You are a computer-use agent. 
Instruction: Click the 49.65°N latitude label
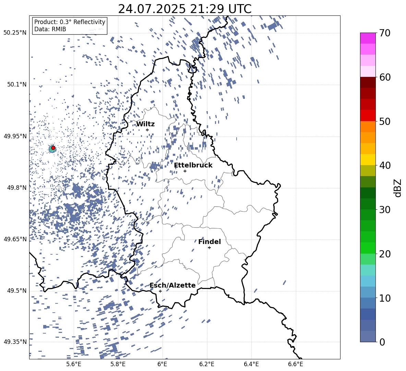pos(15,239)
